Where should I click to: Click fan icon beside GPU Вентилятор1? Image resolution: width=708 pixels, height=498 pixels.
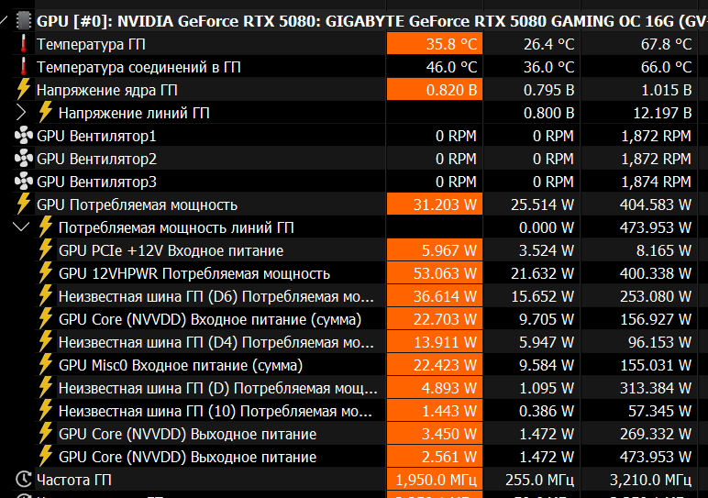(x=24, y=136)
